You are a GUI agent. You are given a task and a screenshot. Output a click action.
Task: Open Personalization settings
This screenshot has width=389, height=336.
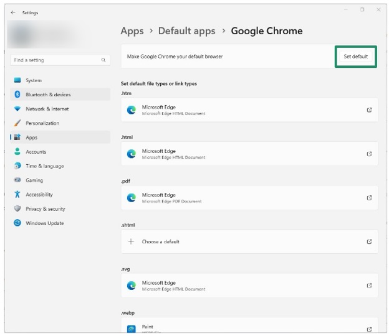(60, 123)
